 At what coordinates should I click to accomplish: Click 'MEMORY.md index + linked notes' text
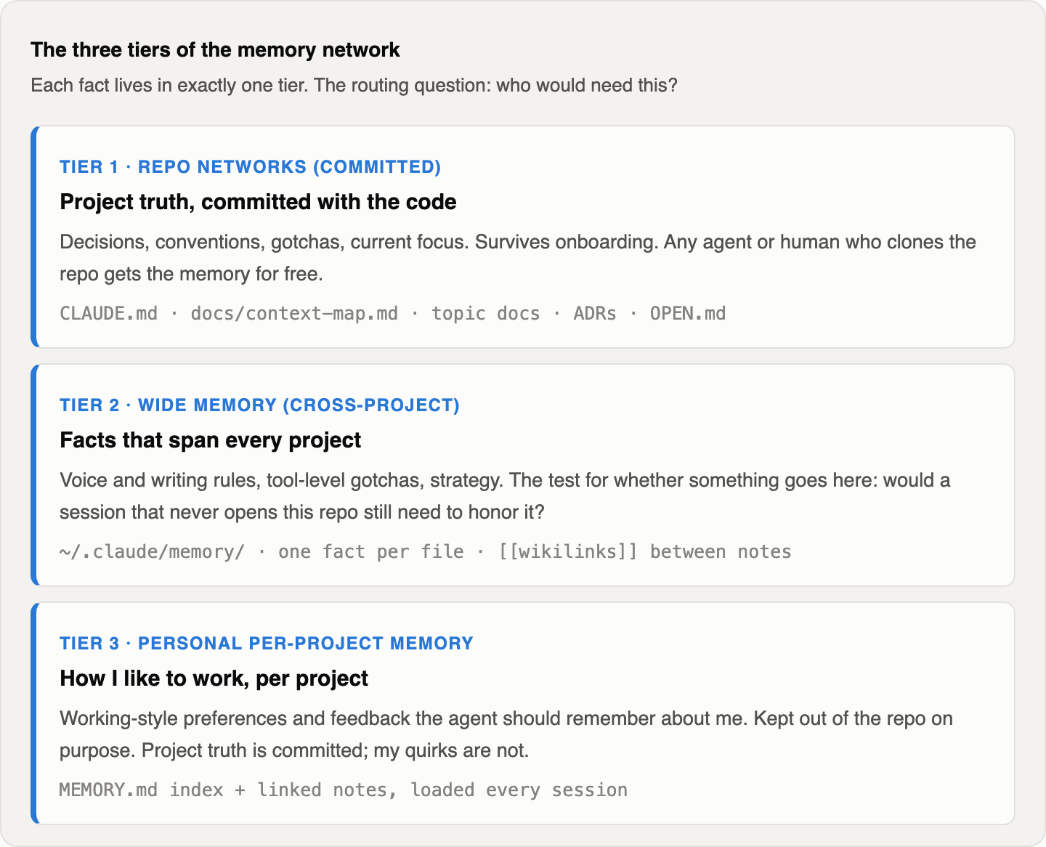pos(228,790)
